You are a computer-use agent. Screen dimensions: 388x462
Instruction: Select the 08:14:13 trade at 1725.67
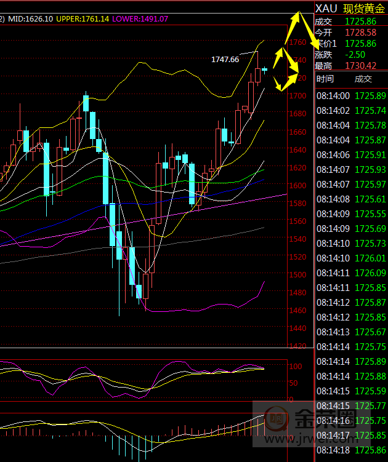click(x=350, y=332)
